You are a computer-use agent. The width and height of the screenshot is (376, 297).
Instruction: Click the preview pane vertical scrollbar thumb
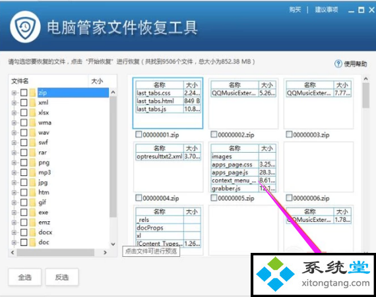[x=365, y=95]
